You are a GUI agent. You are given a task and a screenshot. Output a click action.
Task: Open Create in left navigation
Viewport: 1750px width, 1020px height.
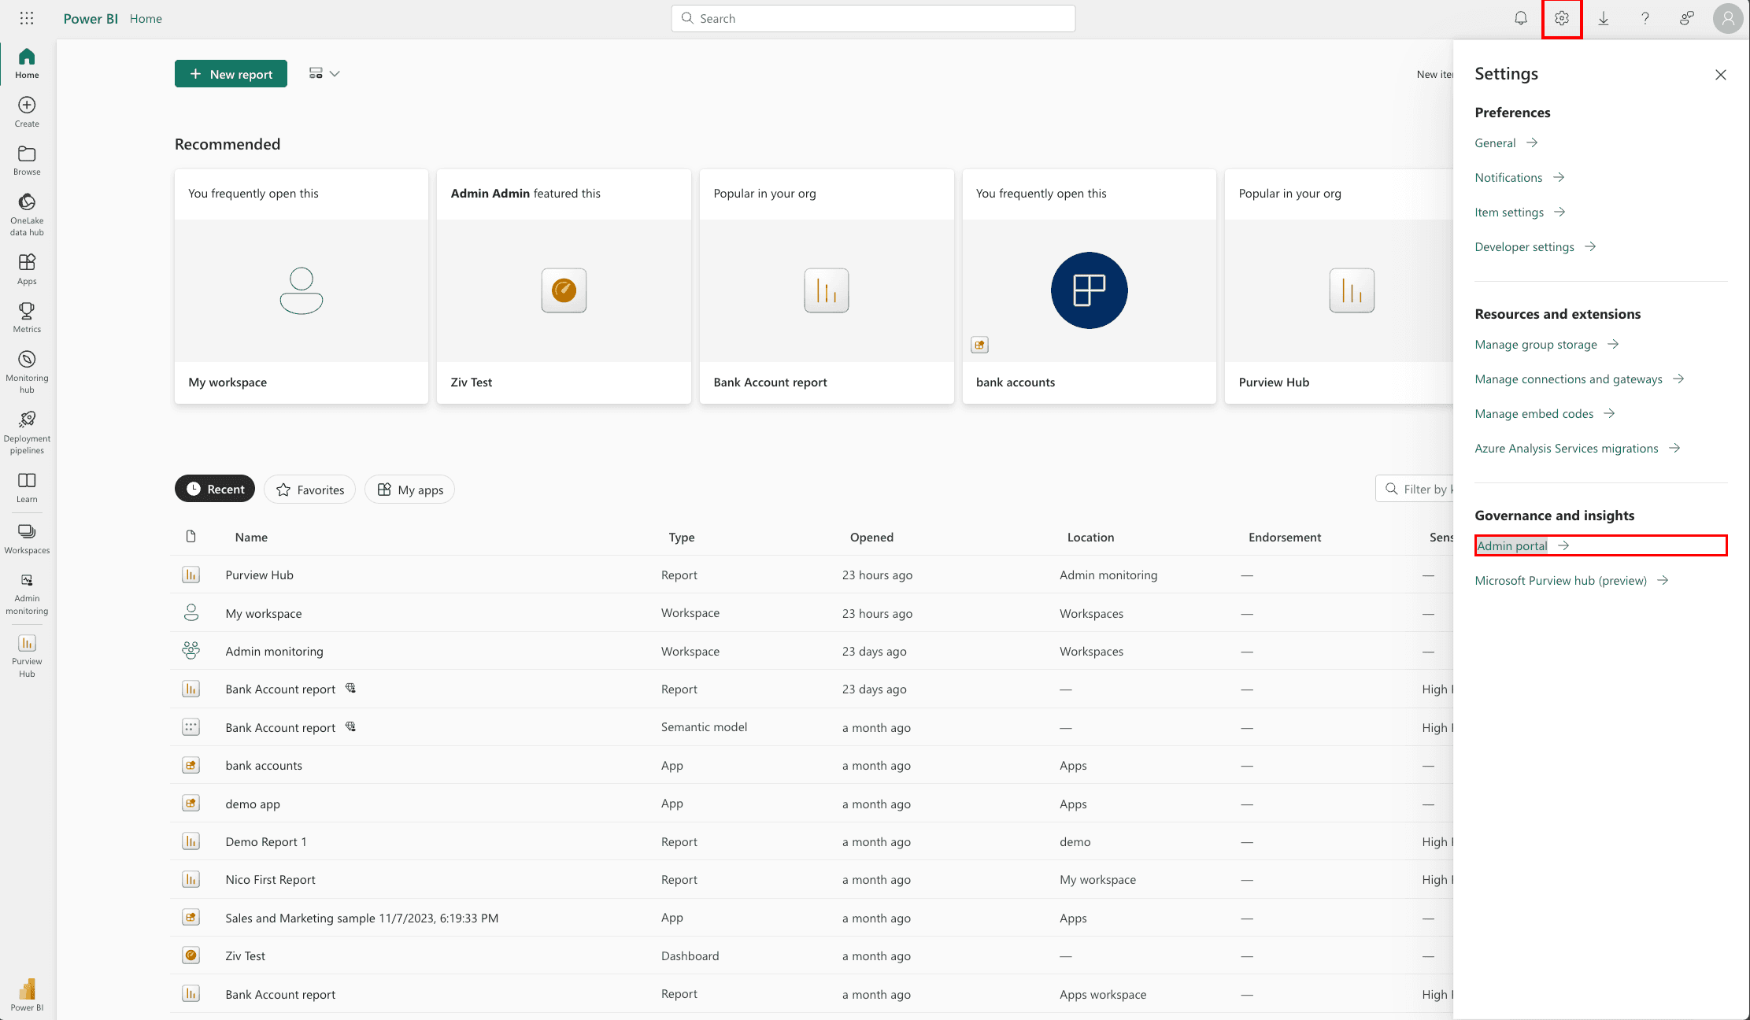tap(27, 113)
